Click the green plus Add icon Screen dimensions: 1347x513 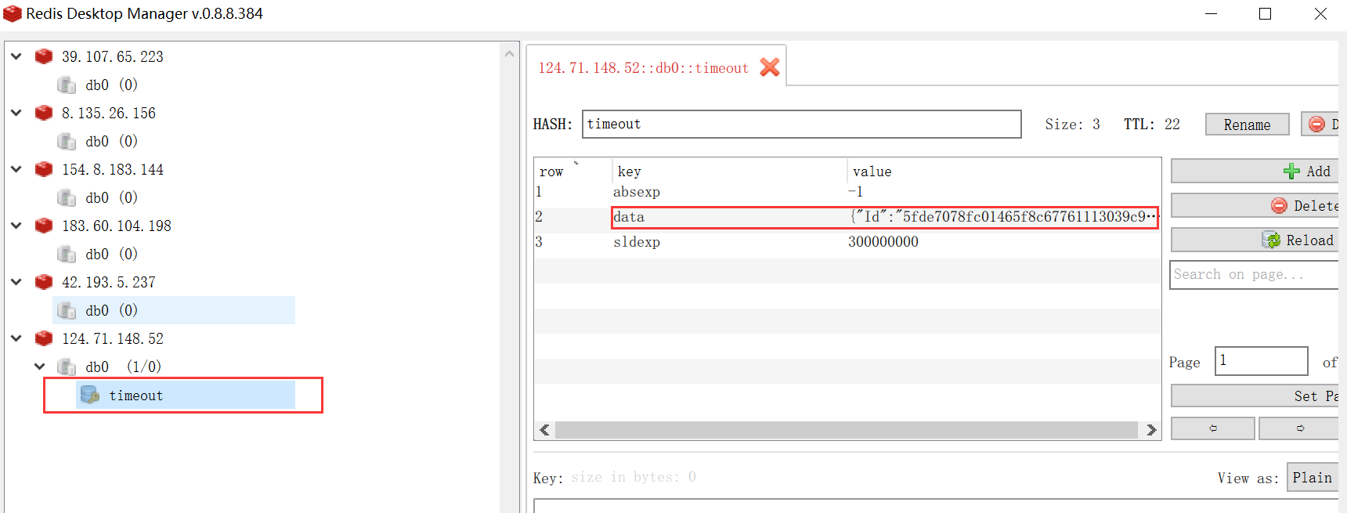(1291, 171)
